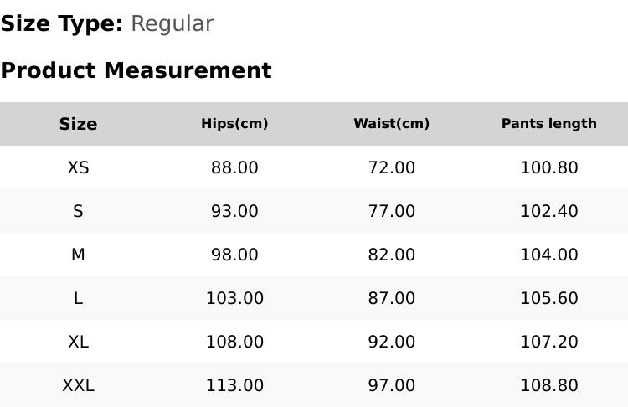Click the Pants length column header

pyautogui.click(x=548, y=124)
